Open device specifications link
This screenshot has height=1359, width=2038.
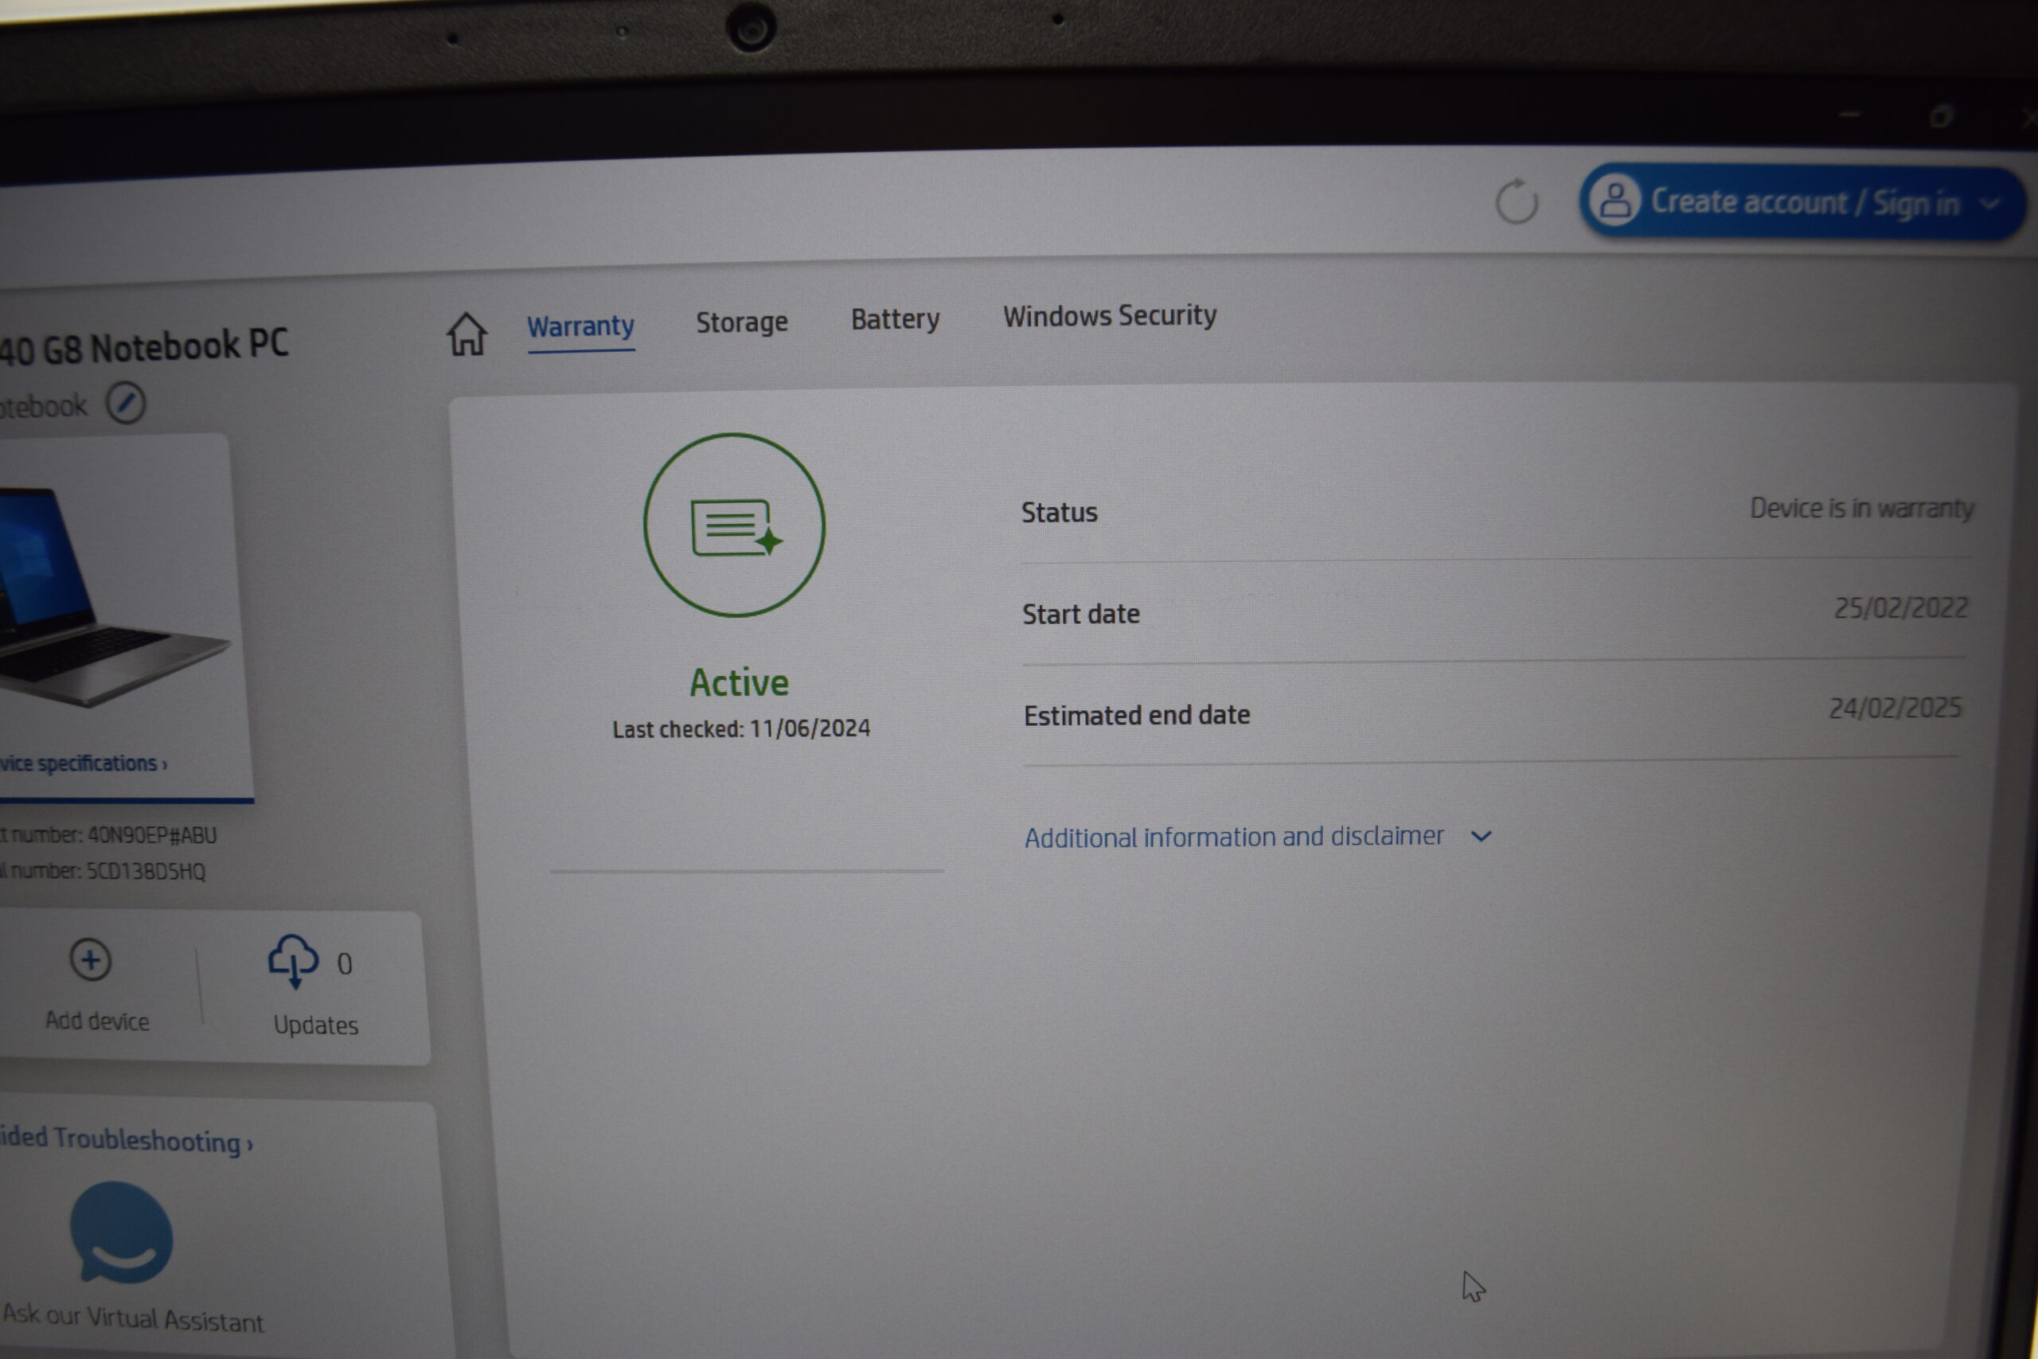84,763
